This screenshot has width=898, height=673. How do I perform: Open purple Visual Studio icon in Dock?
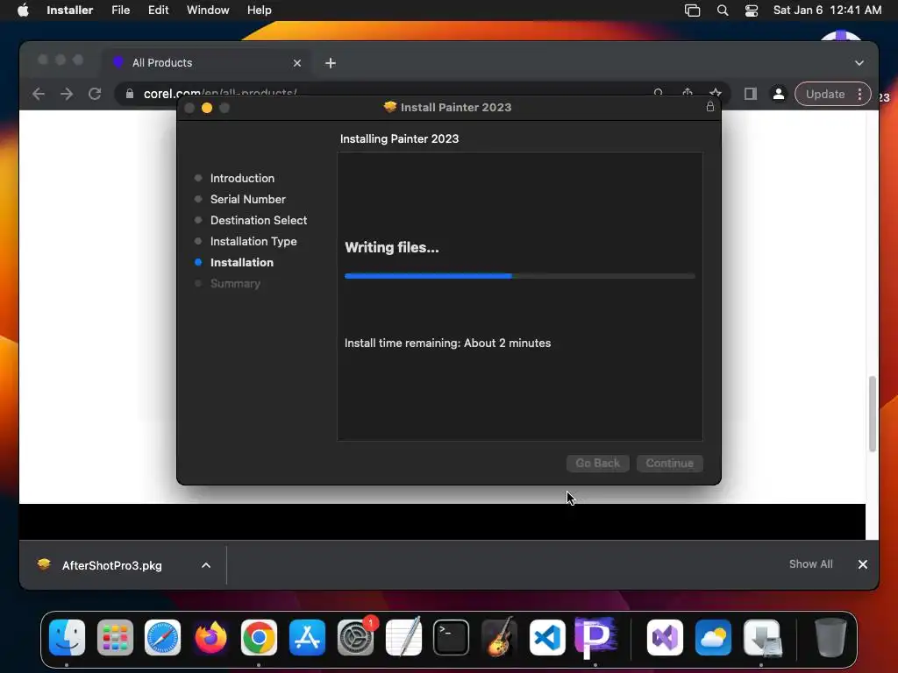click(x=665, y=638)
